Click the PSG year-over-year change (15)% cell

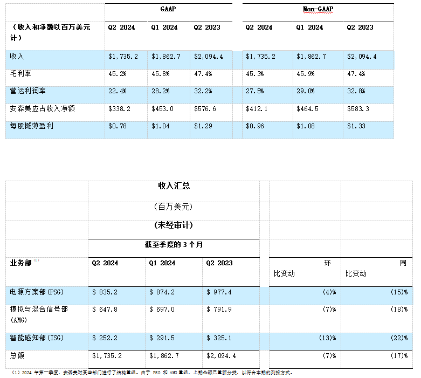pyautogui.click(x=398, y=292)
